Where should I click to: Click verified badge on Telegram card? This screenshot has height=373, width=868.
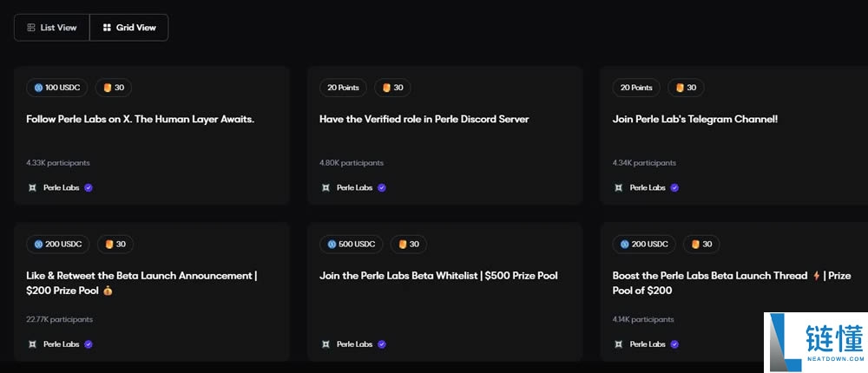(674, 187)
